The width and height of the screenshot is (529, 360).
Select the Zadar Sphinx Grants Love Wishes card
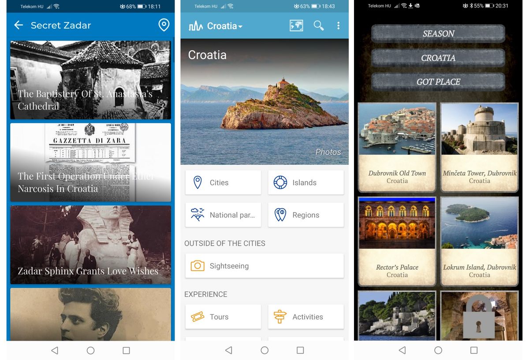90,245
